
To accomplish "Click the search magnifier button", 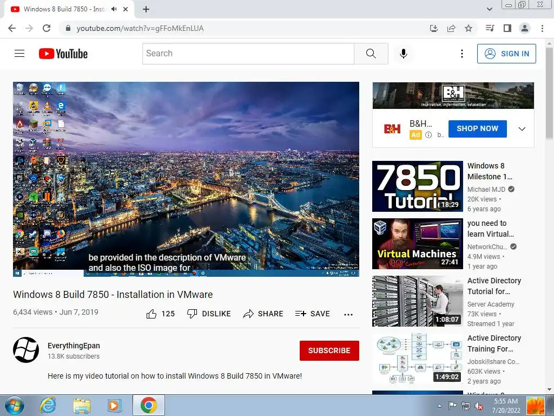I will 371,54.
